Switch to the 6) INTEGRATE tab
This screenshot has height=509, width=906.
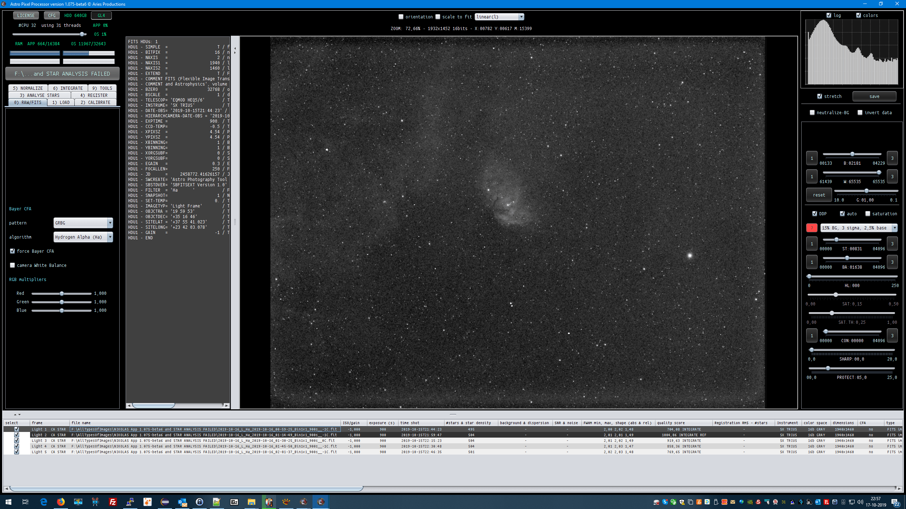(x=68, y=88)
